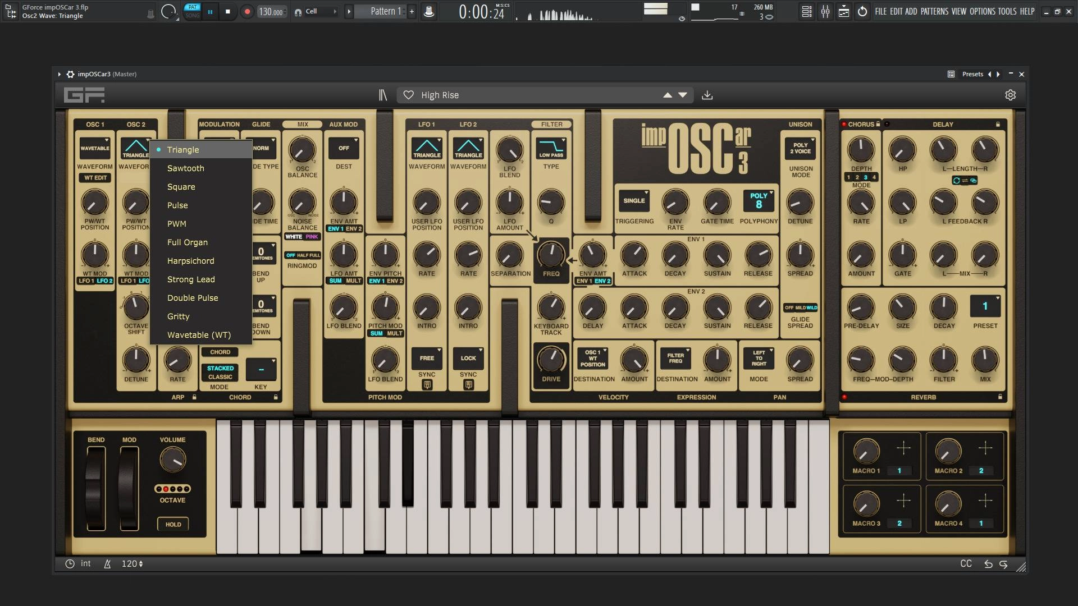Screen dimensions: 1078x606
Task: Click the tuning fork metronome icon in footer
Action: click(107, 564)
